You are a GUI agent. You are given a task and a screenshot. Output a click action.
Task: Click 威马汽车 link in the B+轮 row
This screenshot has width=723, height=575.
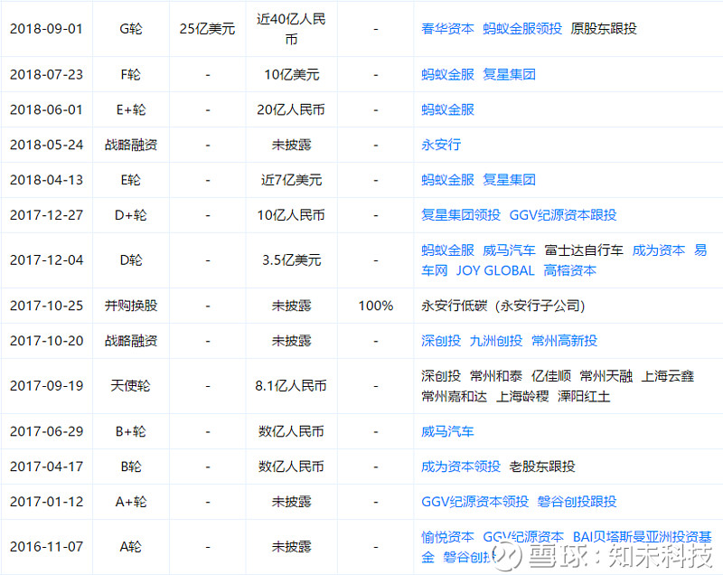tap(447, 431)
